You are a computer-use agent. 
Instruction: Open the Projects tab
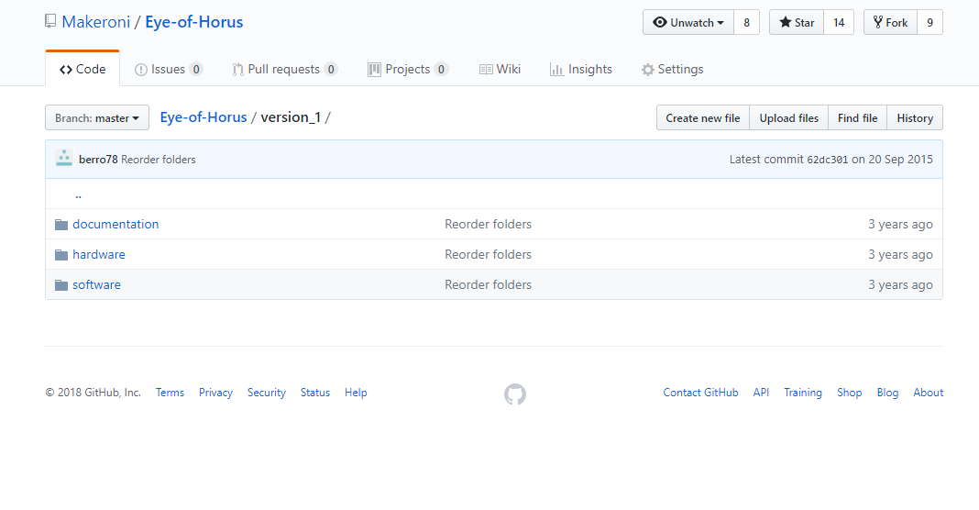[x=408, y=70]
